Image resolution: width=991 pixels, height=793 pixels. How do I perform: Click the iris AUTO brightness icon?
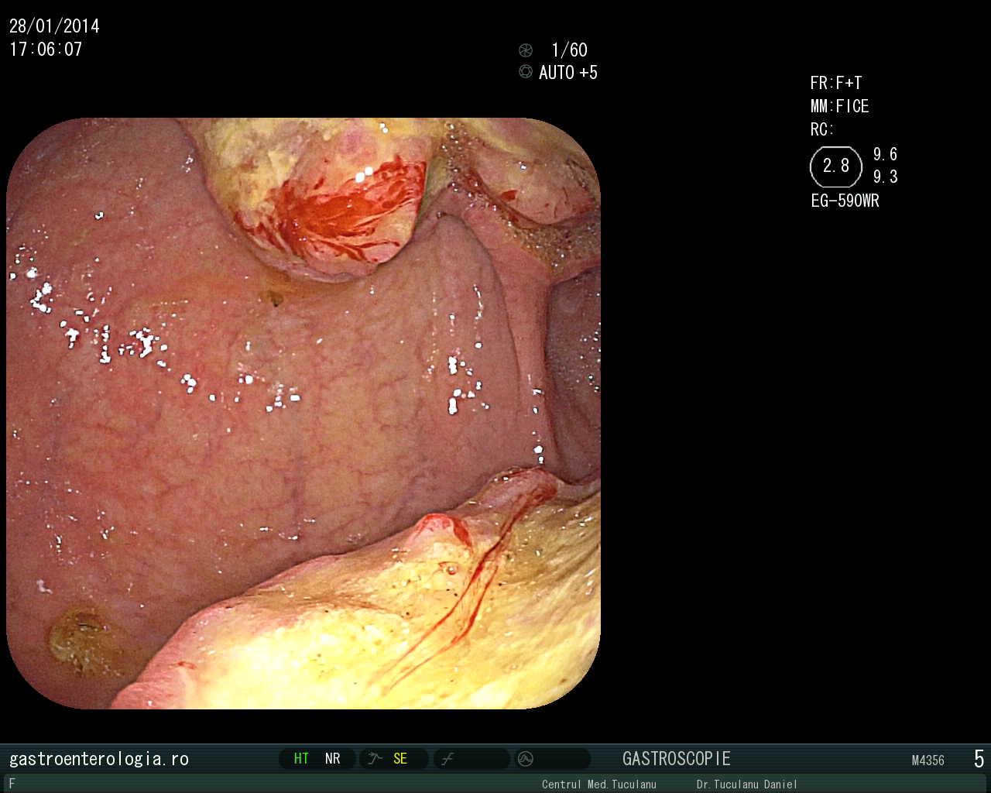coord(526,71)
